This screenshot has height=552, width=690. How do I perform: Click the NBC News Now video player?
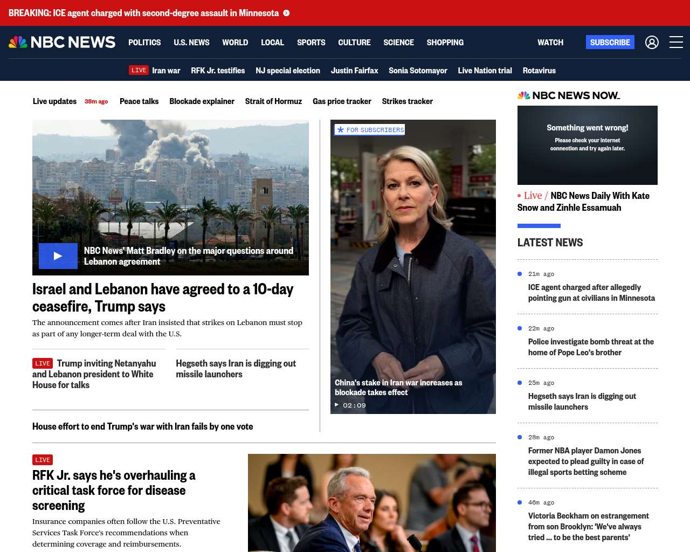tap(588, 146)
